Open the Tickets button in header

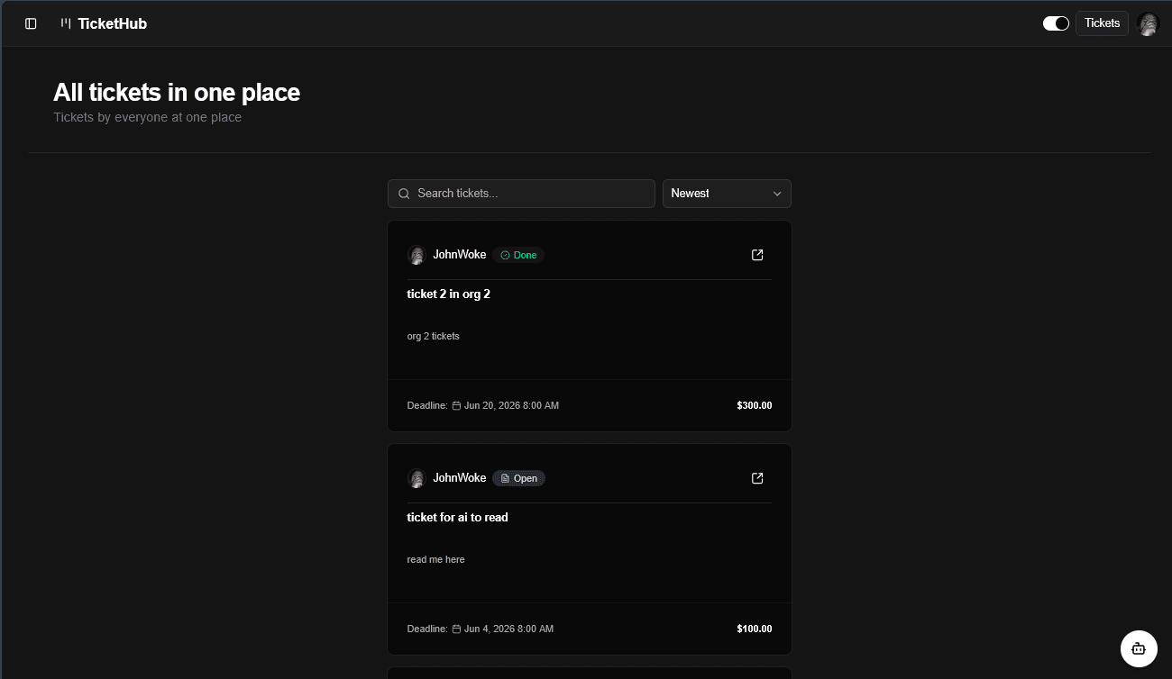(x=1102, y=23)
